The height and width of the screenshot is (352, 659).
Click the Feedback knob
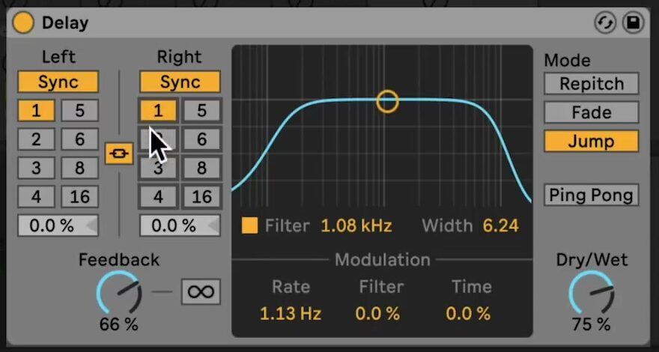pyautogui.click(x=119, y=292)
